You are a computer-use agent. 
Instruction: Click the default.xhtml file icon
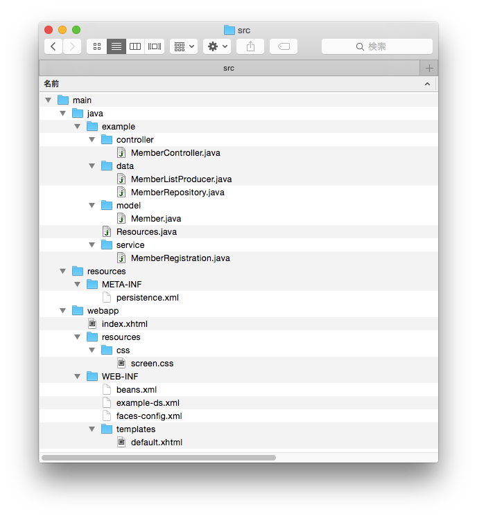pyautogui.click(x=121, y=442)
